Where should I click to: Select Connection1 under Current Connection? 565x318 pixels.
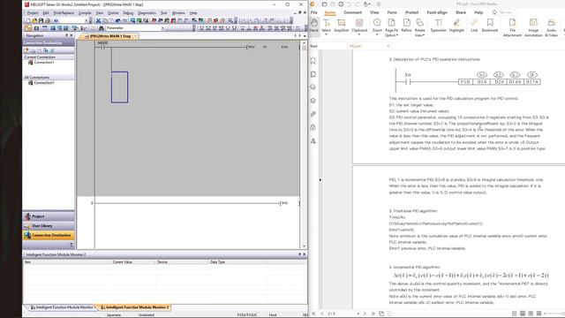(x=44, y=63)
